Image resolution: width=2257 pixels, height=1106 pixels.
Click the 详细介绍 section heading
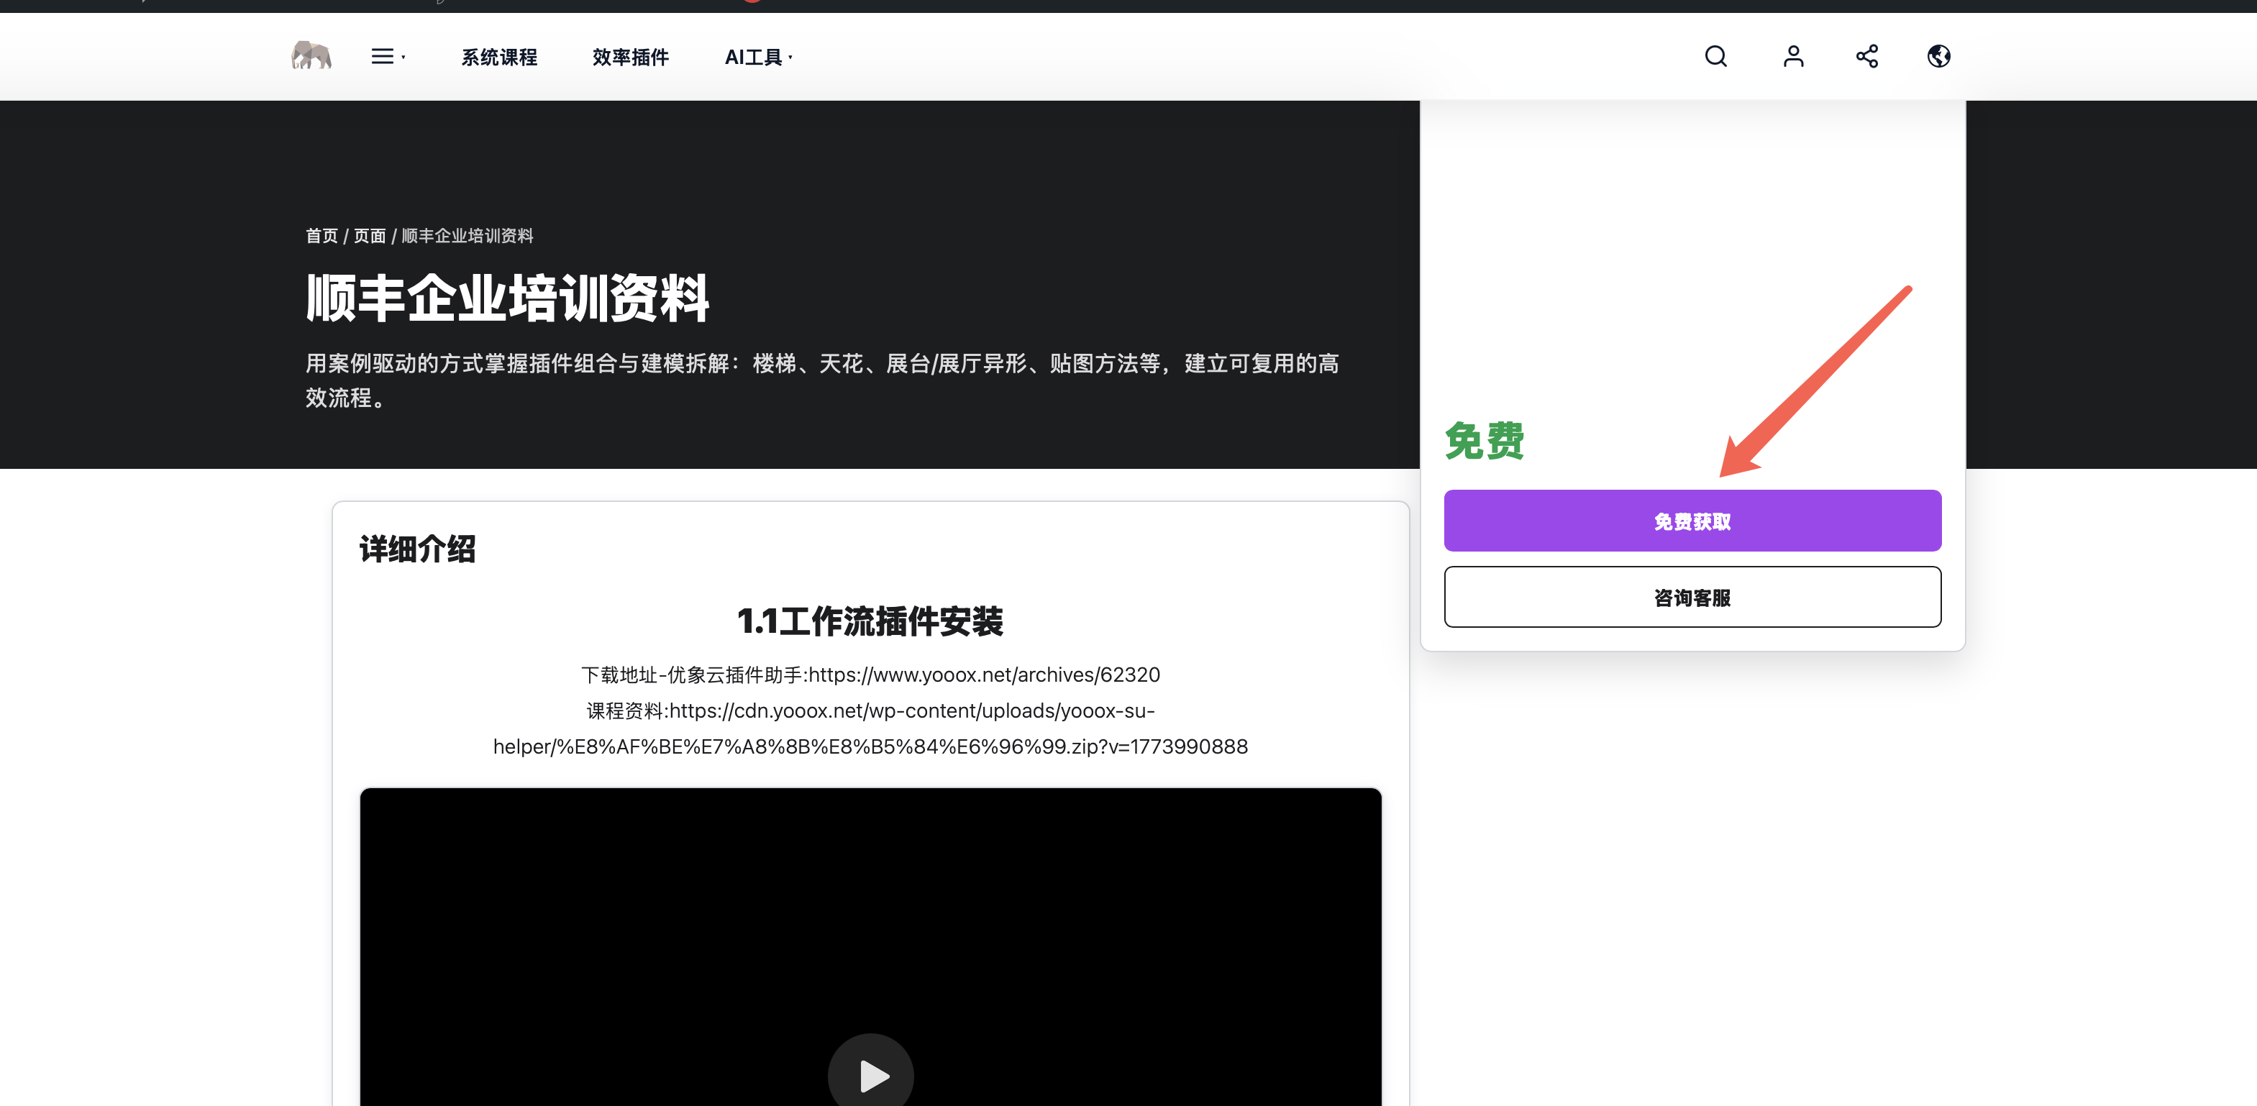(x=417, y=549)
